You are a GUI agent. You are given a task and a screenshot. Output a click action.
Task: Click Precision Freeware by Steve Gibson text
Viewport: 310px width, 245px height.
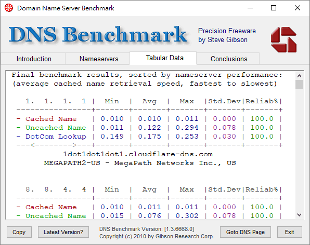pyautogui.click(x=227, y=35)
